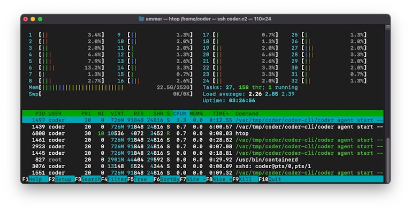Image resolution: width=411 pixels, height=211 pixels.
Task: Click the 0K/0K swap value
Action: click(x=181, y=94)
